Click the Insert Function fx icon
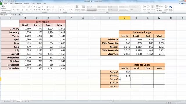 point(20,15)
